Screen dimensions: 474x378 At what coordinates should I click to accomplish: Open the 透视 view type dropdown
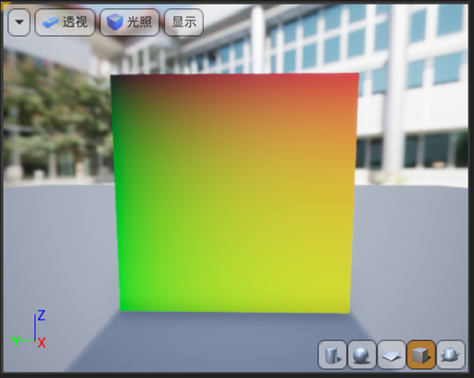tap(65, 22)
